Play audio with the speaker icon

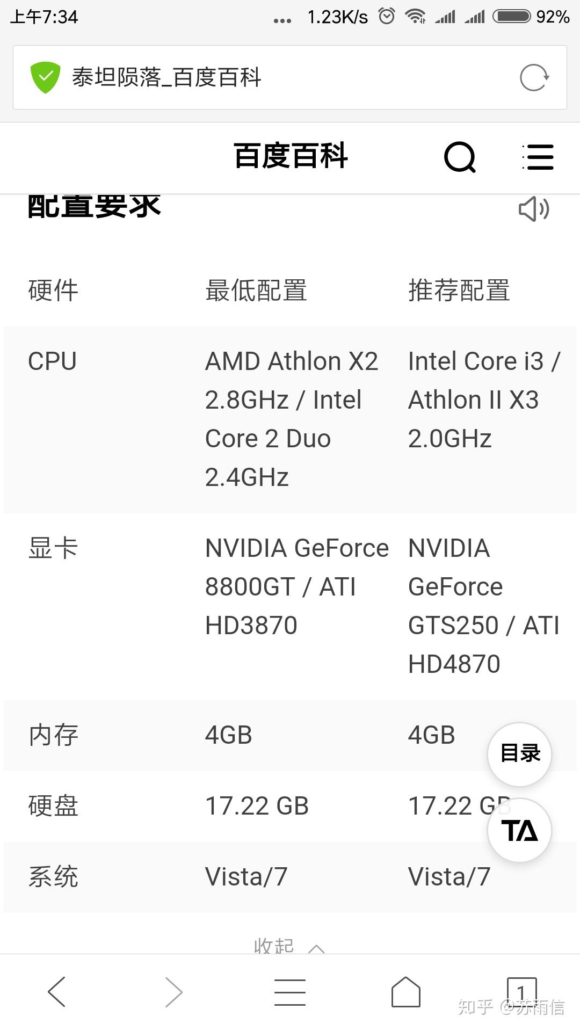click(533, 209)
